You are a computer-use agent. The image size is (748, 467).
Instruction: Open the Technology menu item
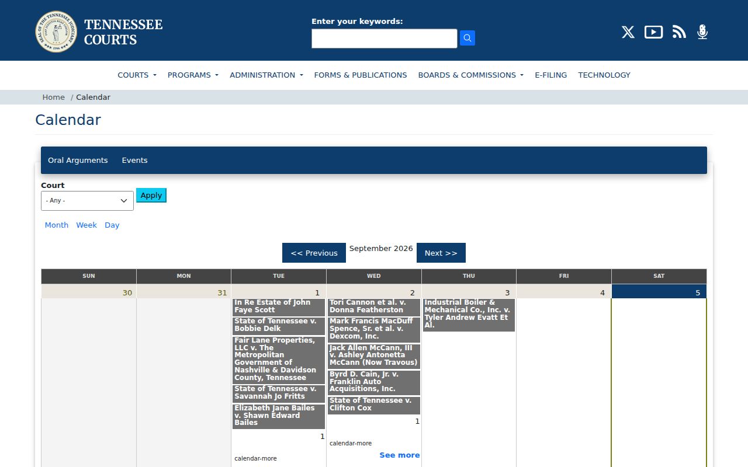coord(604,75)
